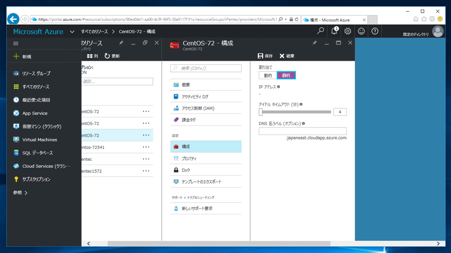Switch assignment to 動的
451x253 pixels.
(x=268, y=76)
